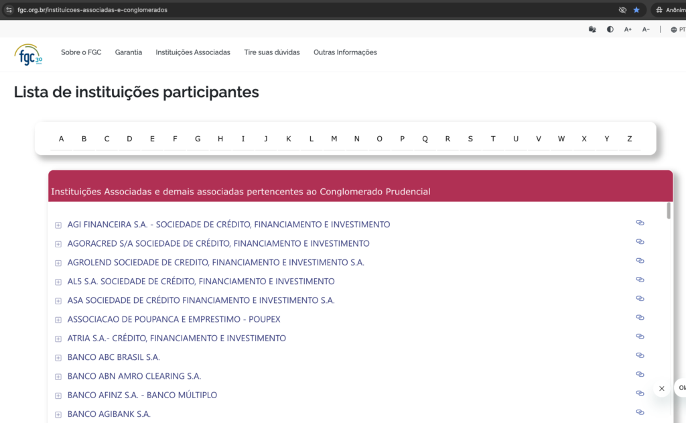
Task: Toggle the high contrast mode icon
Action: click(610, 29)
